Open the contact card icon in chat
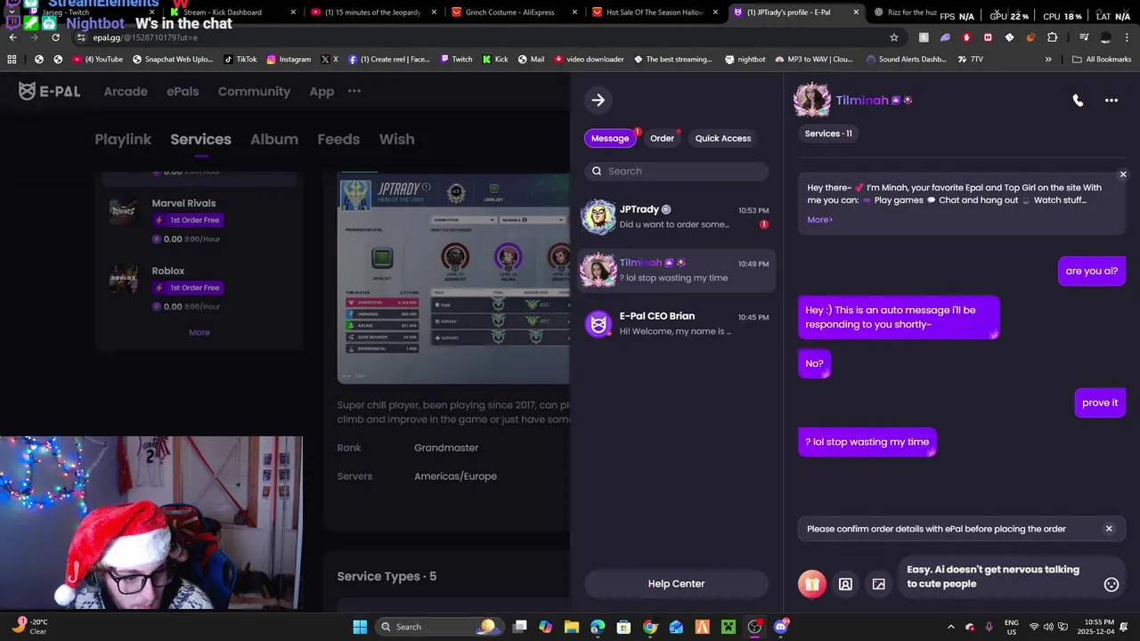 pos(845,584)
